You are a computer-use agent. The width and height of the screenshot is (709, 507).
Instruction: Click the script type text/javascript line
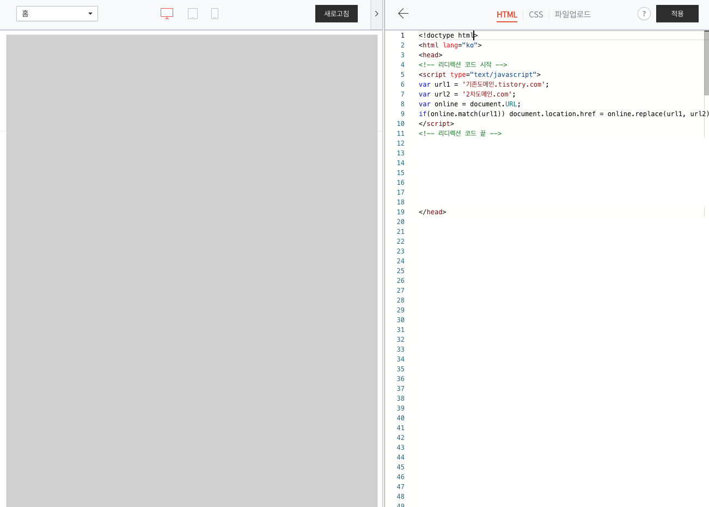point(480,75)
